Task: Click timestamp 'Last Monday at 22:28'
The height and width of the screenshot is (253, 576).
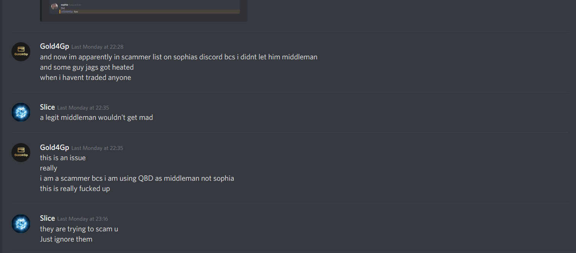Action: tap(97, 47)
